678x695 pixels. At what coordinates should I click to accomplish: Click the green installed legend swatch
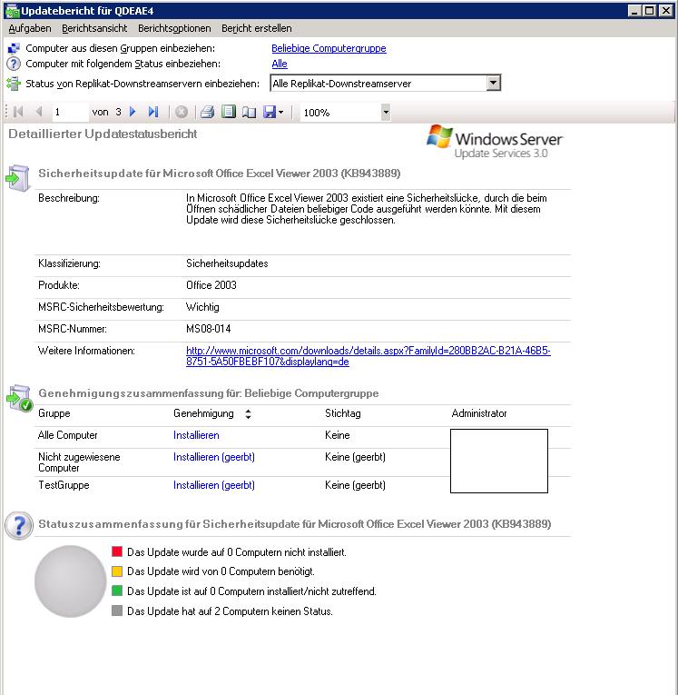click(x=117, y=591)
